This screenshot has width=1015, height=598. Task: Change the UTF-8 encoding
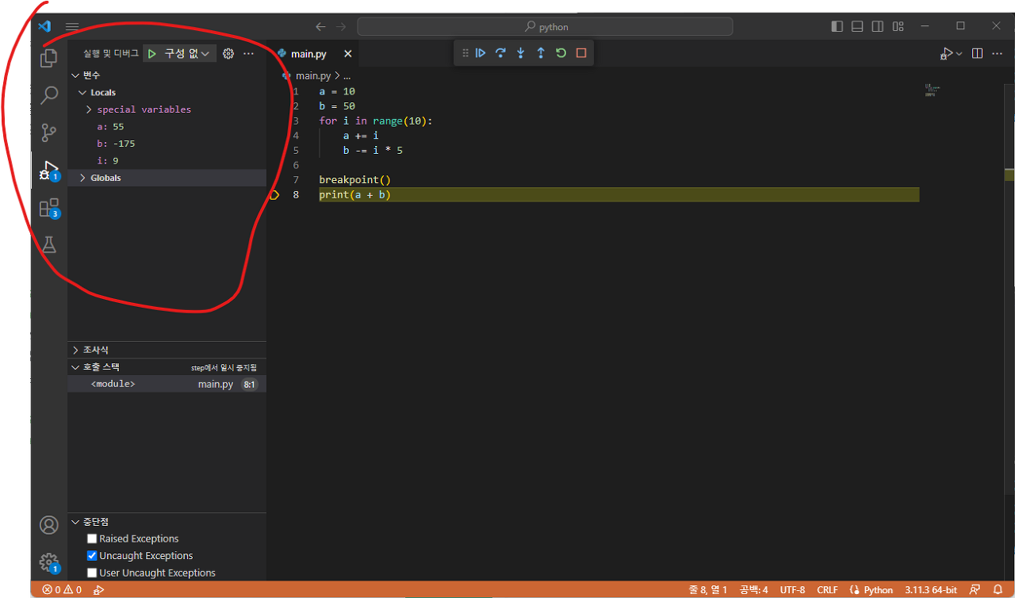point(792,590)
